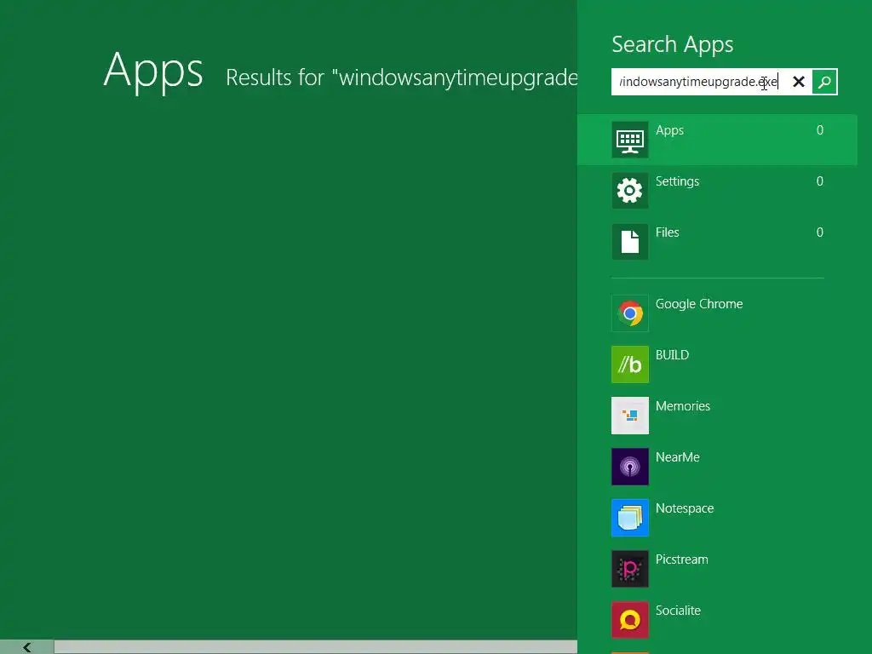The height and width of the screenshot is (654, 872).
Task: Open the Socialite app icon
Action: [x=630, y=620]
